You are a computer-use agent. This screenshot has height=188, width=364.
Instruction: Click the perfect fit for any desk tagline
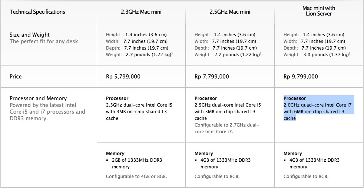tap(44, 42)
